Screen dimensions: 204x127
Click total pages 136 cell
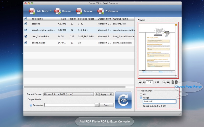(x=72, y=36)
